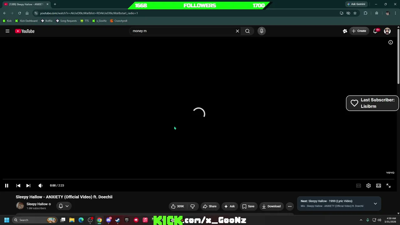Image resolution: width=400 pixels, height=225 pixels.
Task: Open File Explorer from taskbar
Action: pos(72,220)
